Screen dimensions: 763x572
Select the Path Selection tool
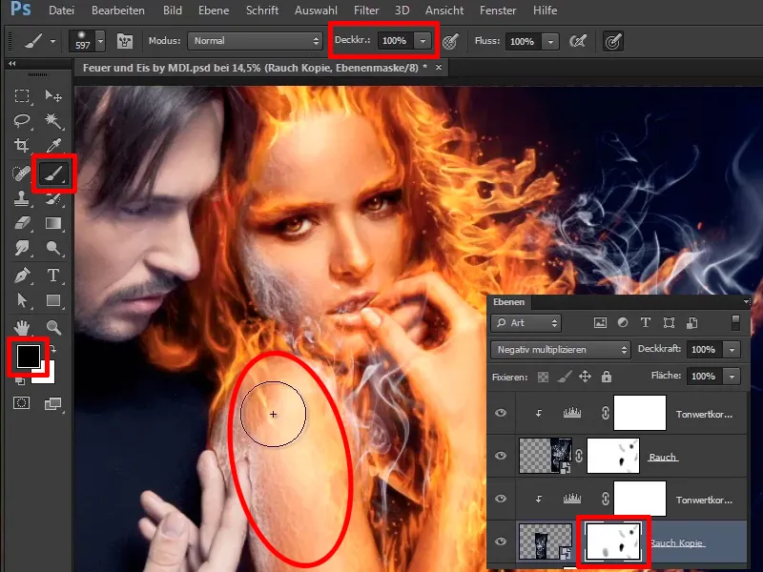[22, 300]
